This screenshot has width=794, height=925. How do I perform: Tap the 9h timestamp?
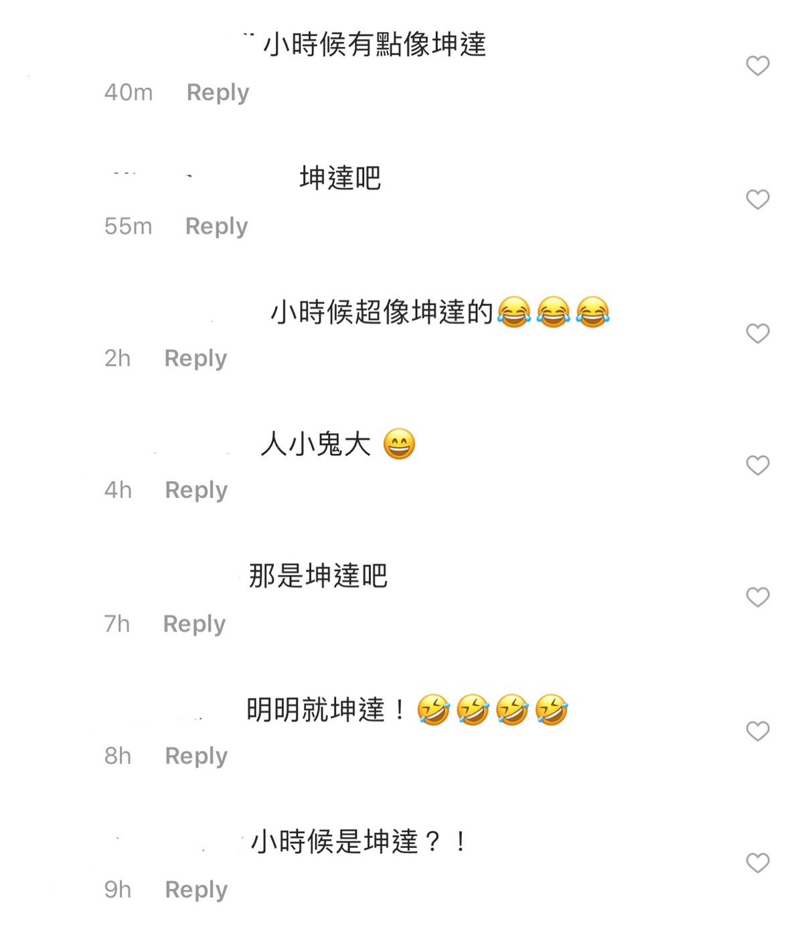pos(118,890)
